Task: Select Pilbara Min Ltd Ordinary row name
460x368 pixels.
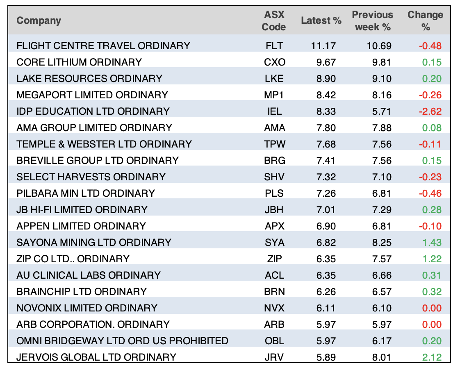Action: [86, 193]
